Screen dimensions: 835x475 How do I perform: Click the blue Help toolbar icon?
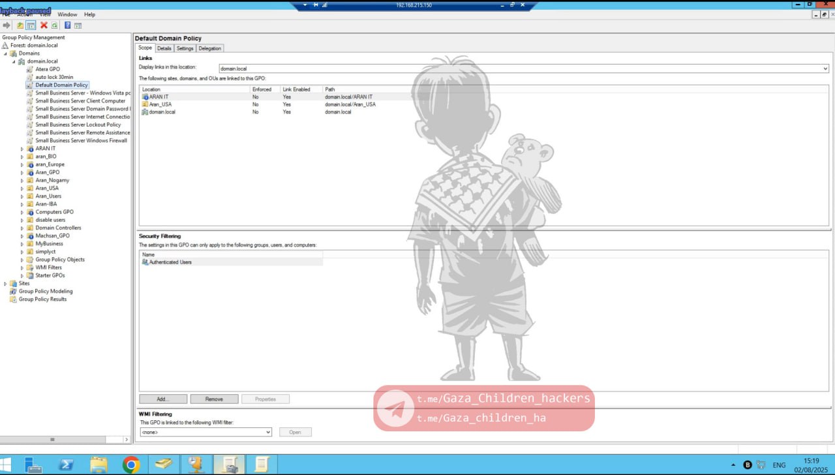point(67,25)
